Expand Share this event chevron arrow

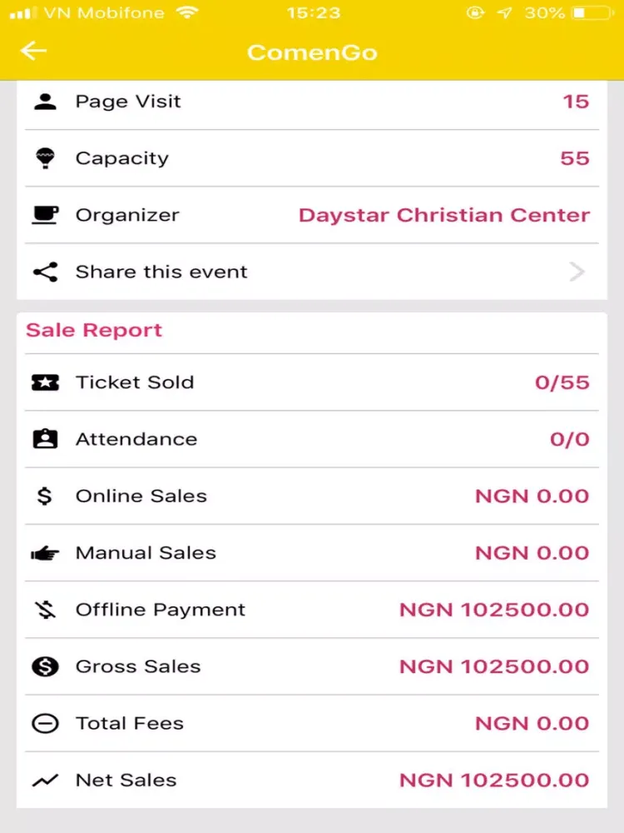pyautogui.click(x=577, y=272)
